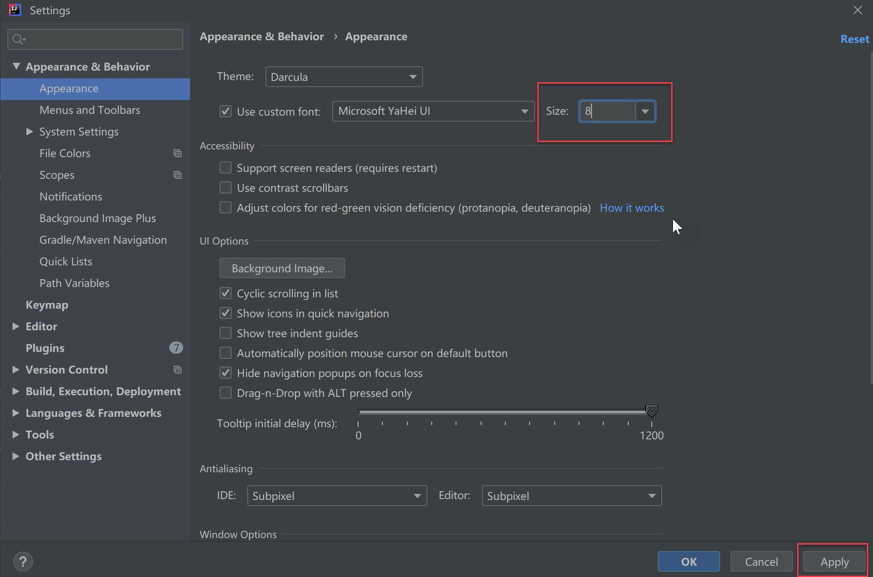Uncheck Show icons in quick navigation
This screenshot has height=577, width=873.
[226, 313]
